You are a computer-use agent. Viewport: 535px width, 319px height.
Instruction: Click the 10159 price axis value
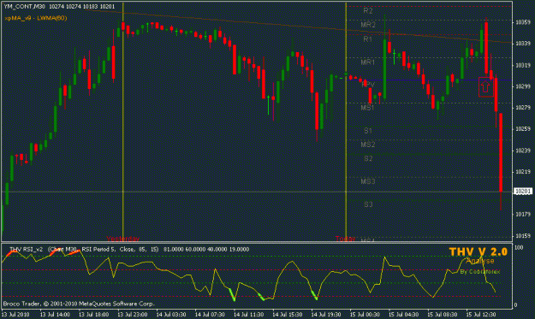(x=523, y=236)
